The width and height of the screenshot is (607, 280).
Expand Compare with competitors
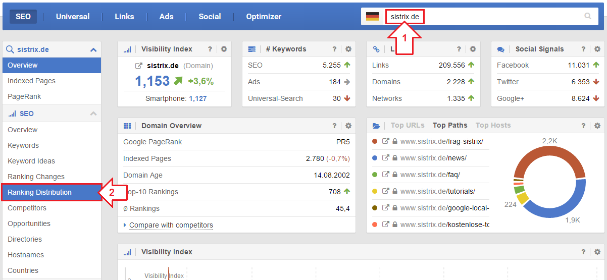171,225
